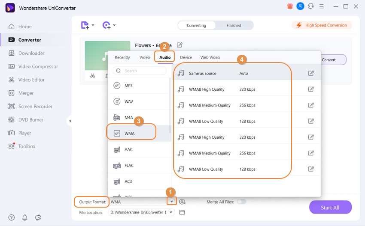Select the Recently tab
The image size is (365, 226).
pos(122,57)
